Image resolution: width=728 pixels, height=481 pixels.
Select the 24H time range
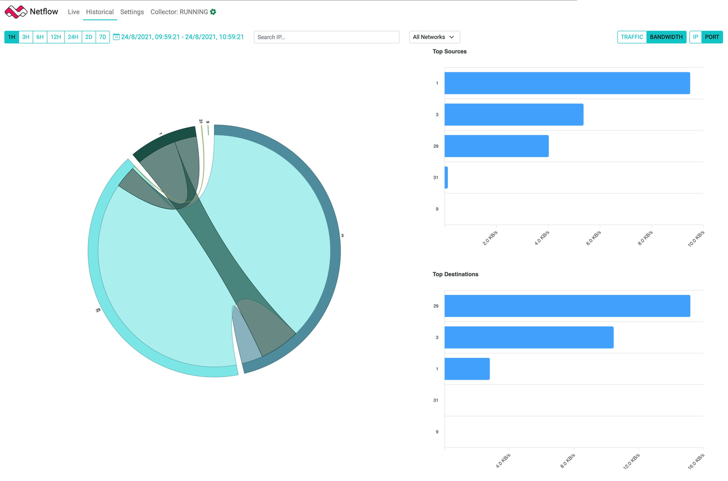click(73, 37)
